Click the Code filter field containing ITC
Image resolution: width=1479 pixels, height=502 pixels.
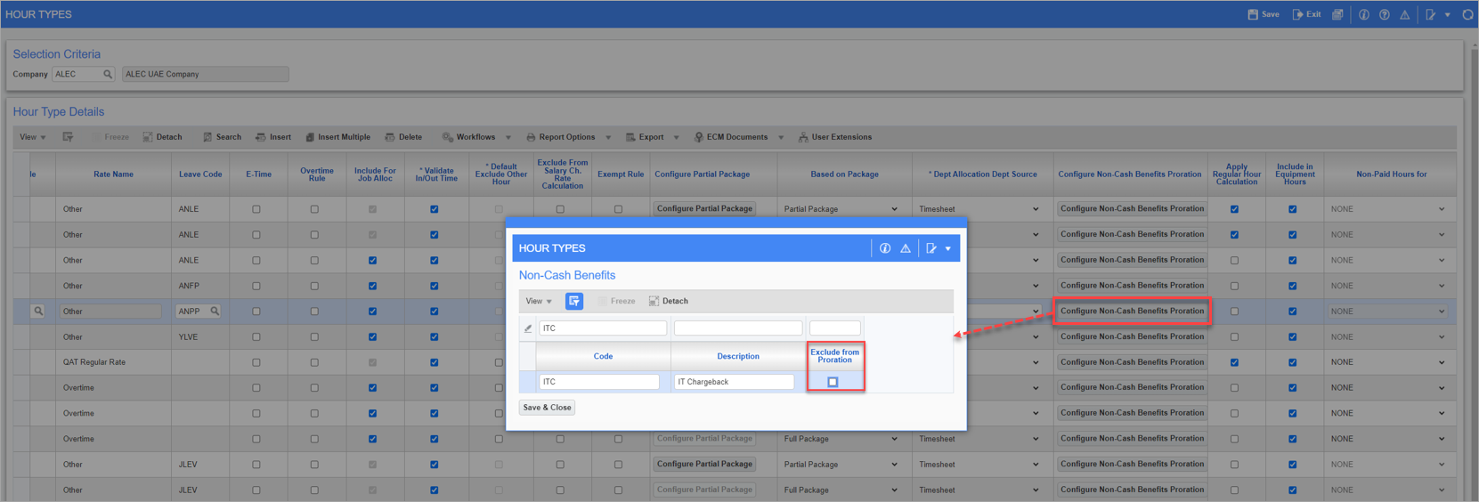603,328
